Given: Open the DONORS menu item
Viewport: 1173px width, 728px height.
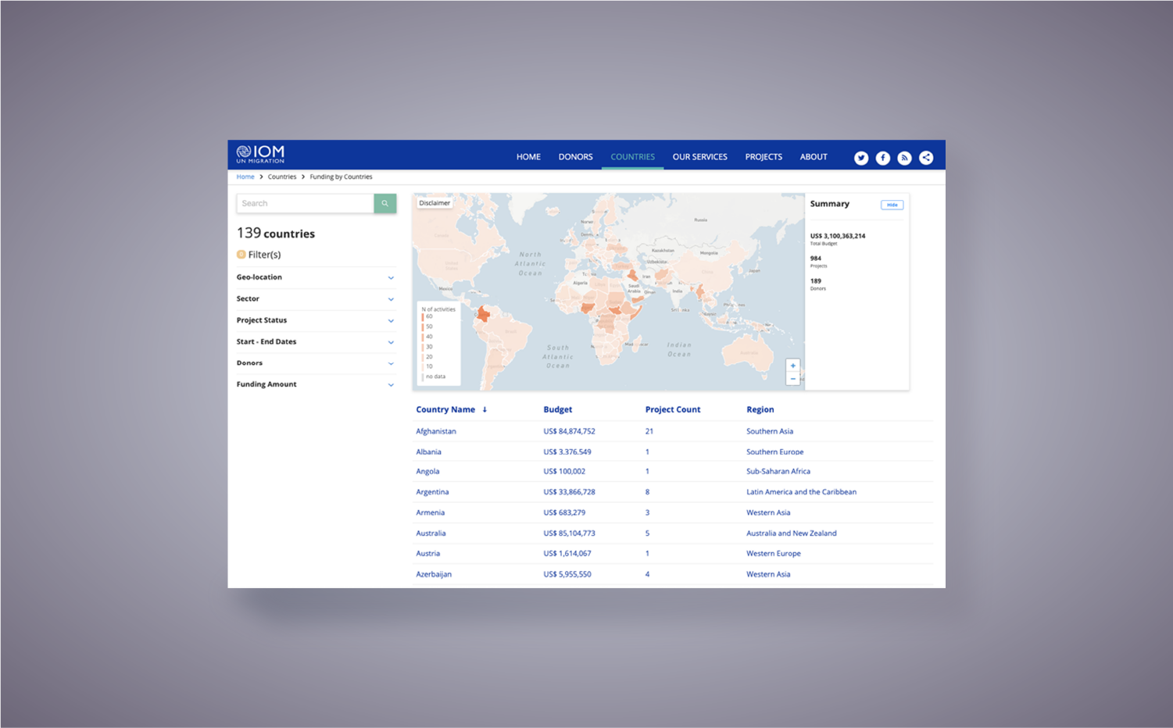Looking at the screenshot, I should click(x=576, y=157).
